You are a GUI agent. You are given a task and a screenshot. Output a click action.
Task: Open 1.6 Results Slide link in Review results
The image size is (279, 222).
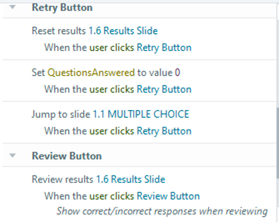[130, 179]
